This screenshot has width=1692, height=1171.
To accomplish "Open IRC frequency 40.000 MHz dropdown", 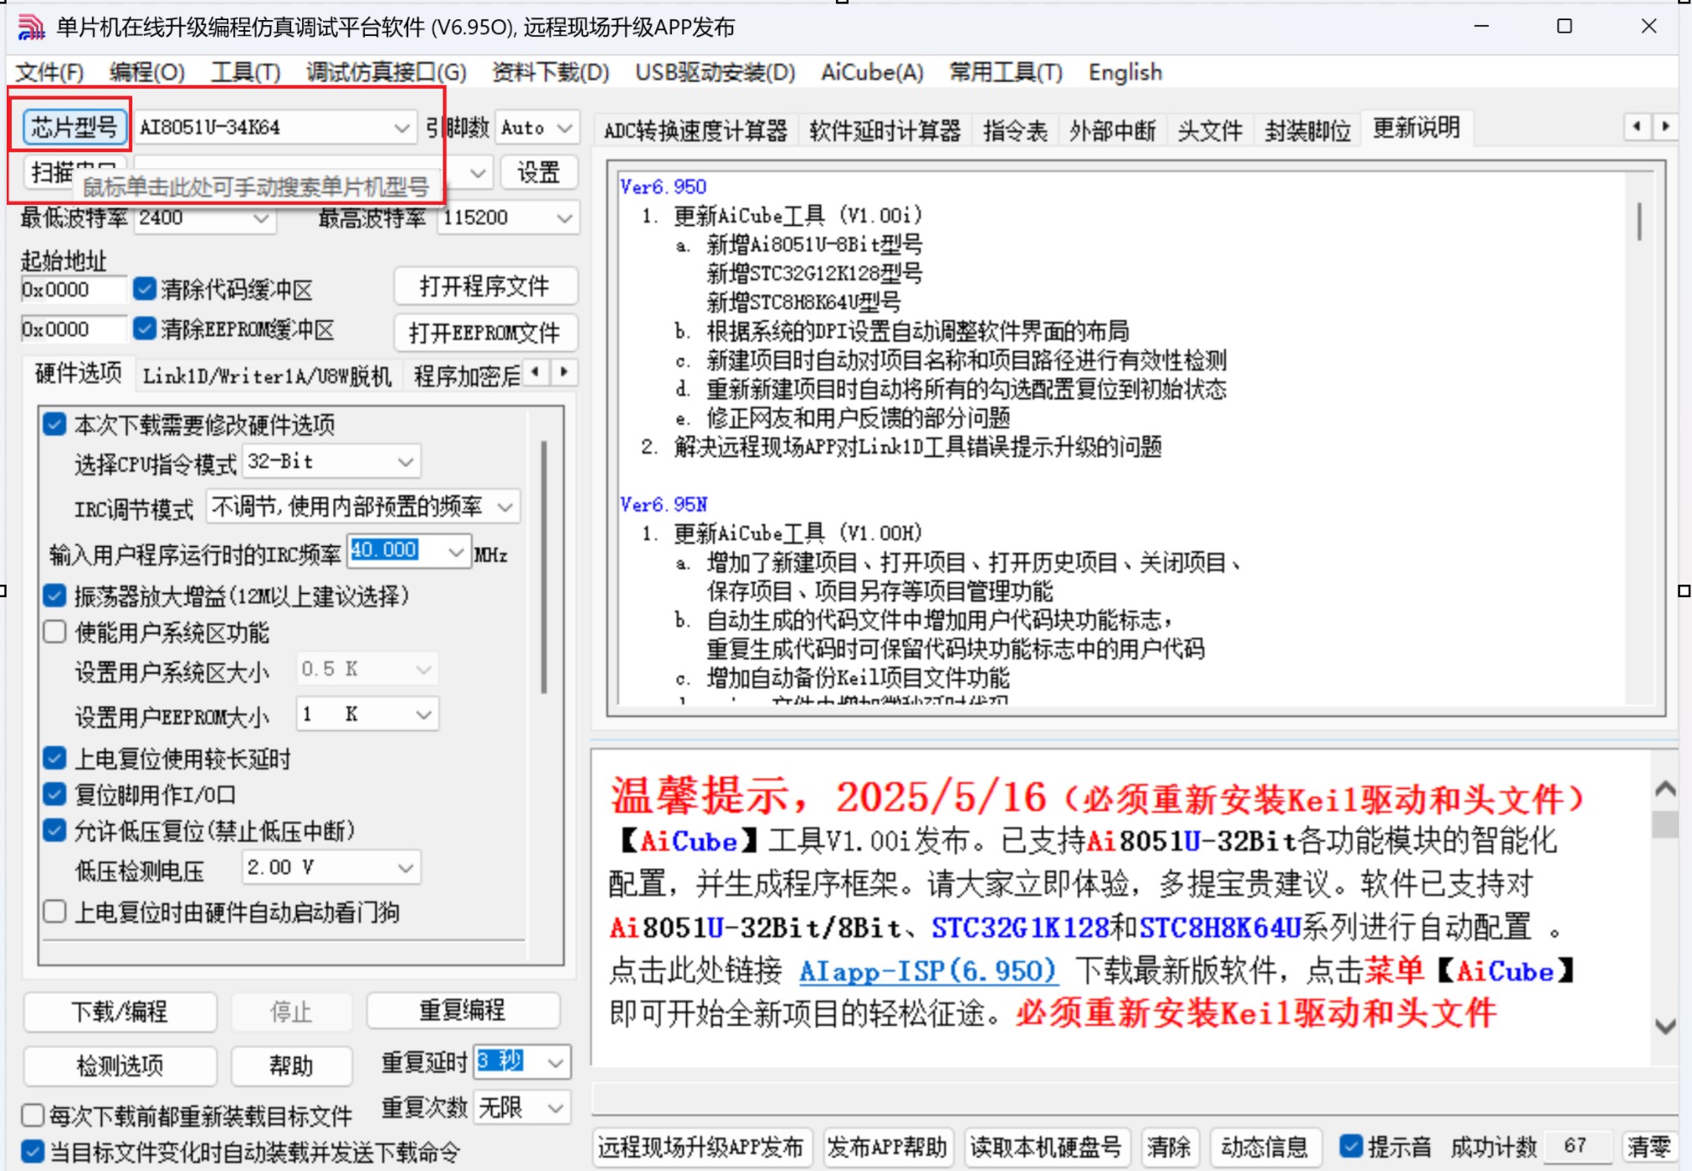I will (x=409, y=551).
